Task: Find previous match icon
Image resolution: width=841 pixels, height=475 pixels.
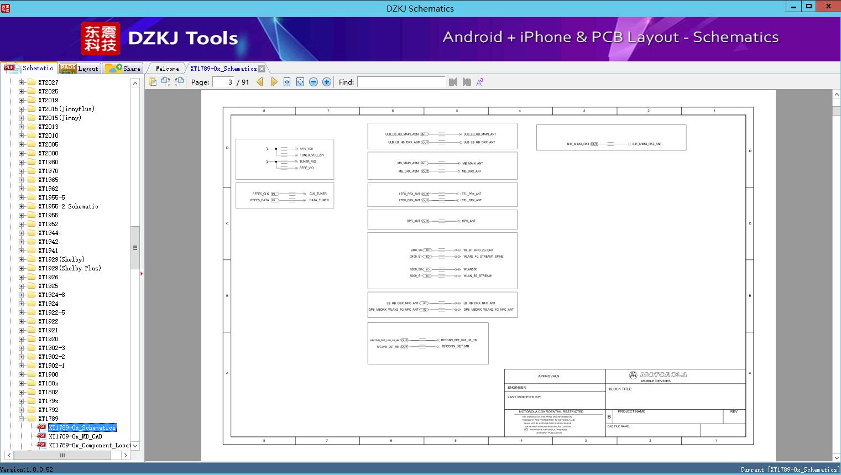Action: [x=453, y=82]
